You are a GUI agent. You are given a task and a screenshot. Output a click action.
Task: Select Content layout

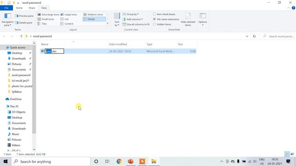[x=67, y=24]
